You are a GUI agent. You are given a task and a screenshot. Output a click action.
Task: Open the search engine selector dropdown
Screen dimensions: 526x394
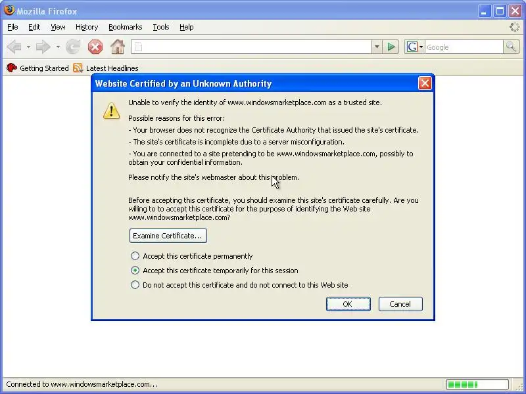click(421, 47)
